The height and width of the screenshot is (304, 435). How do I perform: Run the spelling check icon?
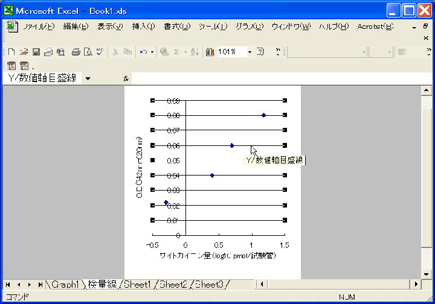[100, 52]
